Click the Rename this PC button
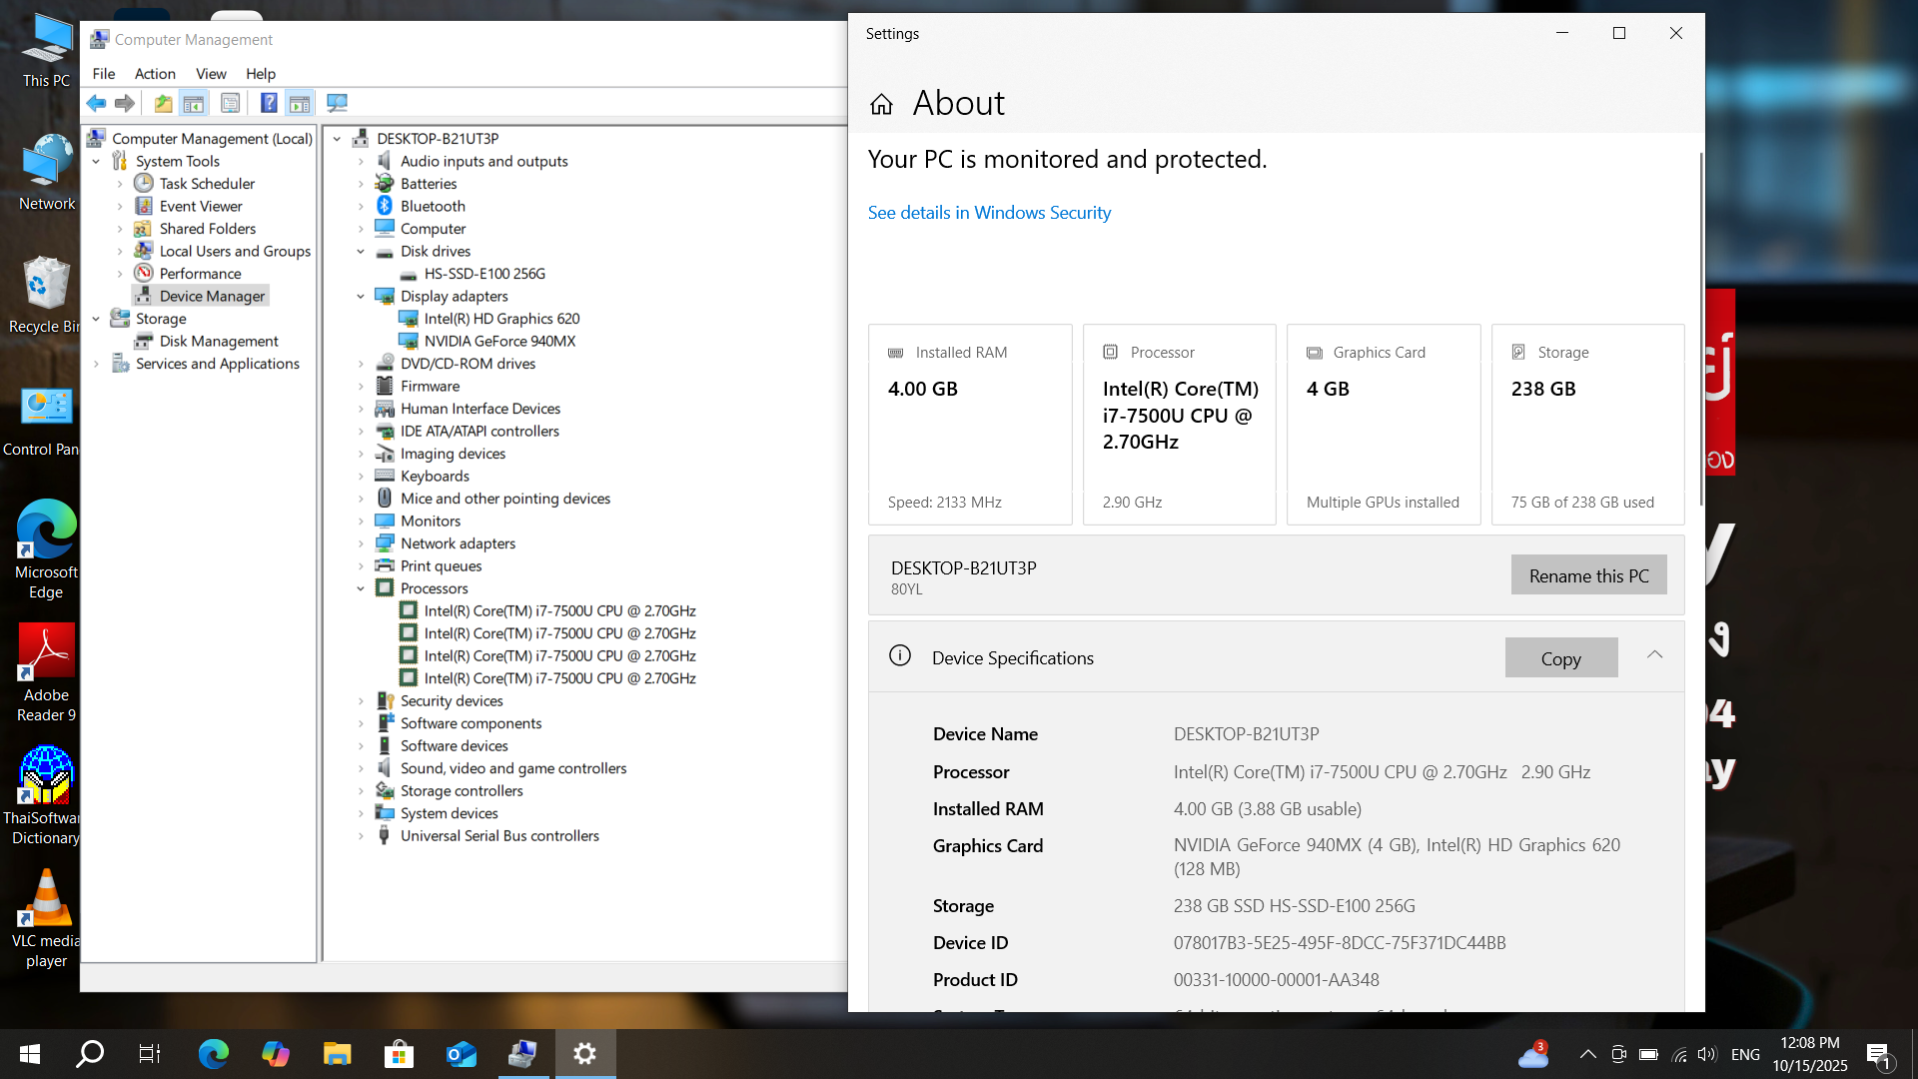This screenshot has width=1918, height=1079. tap(1588, 575)
